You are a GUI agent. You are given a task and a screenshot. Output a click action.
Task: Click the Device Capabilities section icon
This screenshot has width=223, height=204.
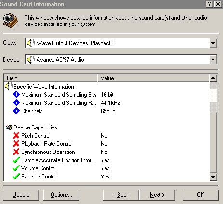[9, 127]
